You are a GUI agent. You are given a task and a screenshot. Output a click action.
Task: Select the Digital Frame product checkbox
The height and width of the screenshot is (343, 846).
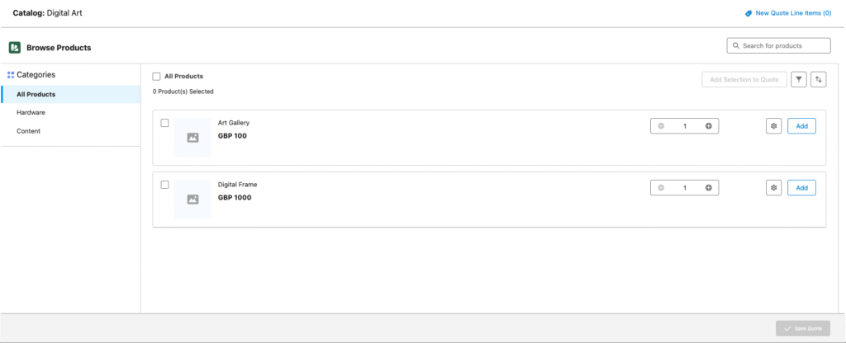click(164, 185)
